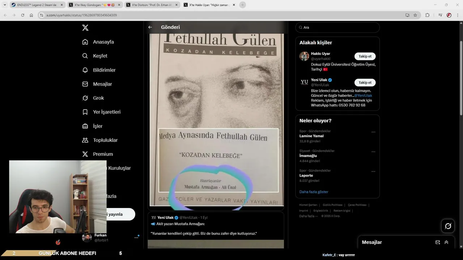The width and height of the screenshot is (463, 260).
Task: Click Hizmet Şartları footer link
Action: (x=307, y=205)
